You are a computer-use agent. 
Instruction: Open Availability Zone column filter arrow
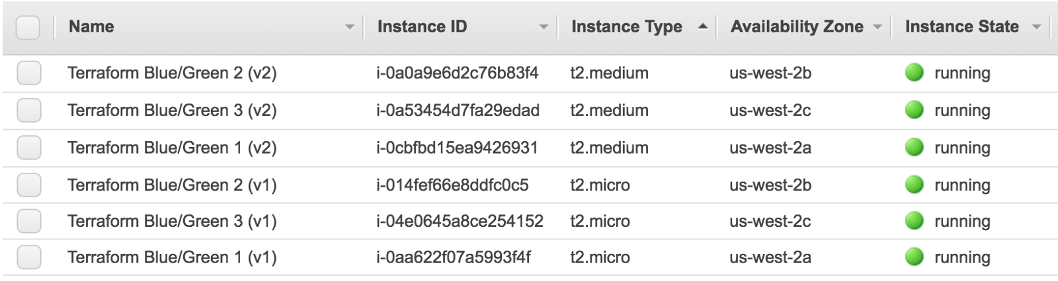[877, 27]
